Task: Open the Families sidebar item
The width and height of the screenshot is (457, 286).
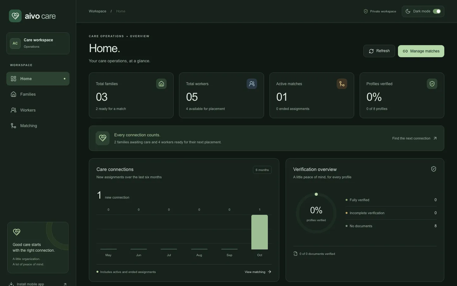Action: [38, 94]
